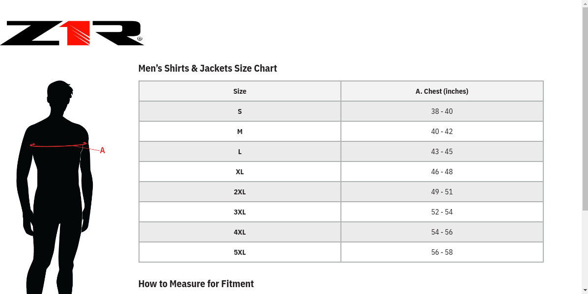Select the "A. Chest (inches)" column header
This screenshot has width=588, height=294.
click(x=442, y=91)
